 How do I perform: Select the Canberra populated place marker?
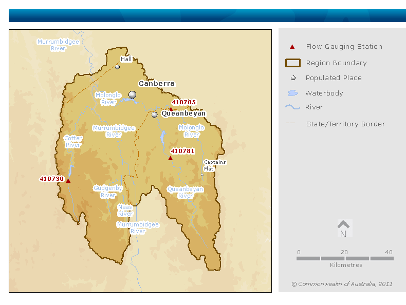coord(132,94)
